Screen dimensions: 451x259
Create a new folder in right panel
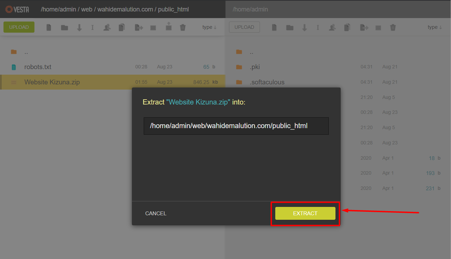click(290, 27)
